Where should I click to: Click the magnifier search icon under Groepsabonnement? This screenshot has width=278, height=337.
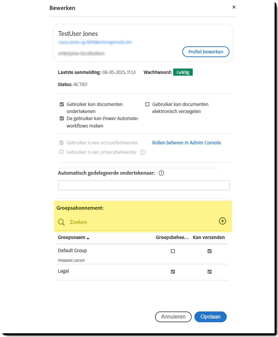(61, 222)
